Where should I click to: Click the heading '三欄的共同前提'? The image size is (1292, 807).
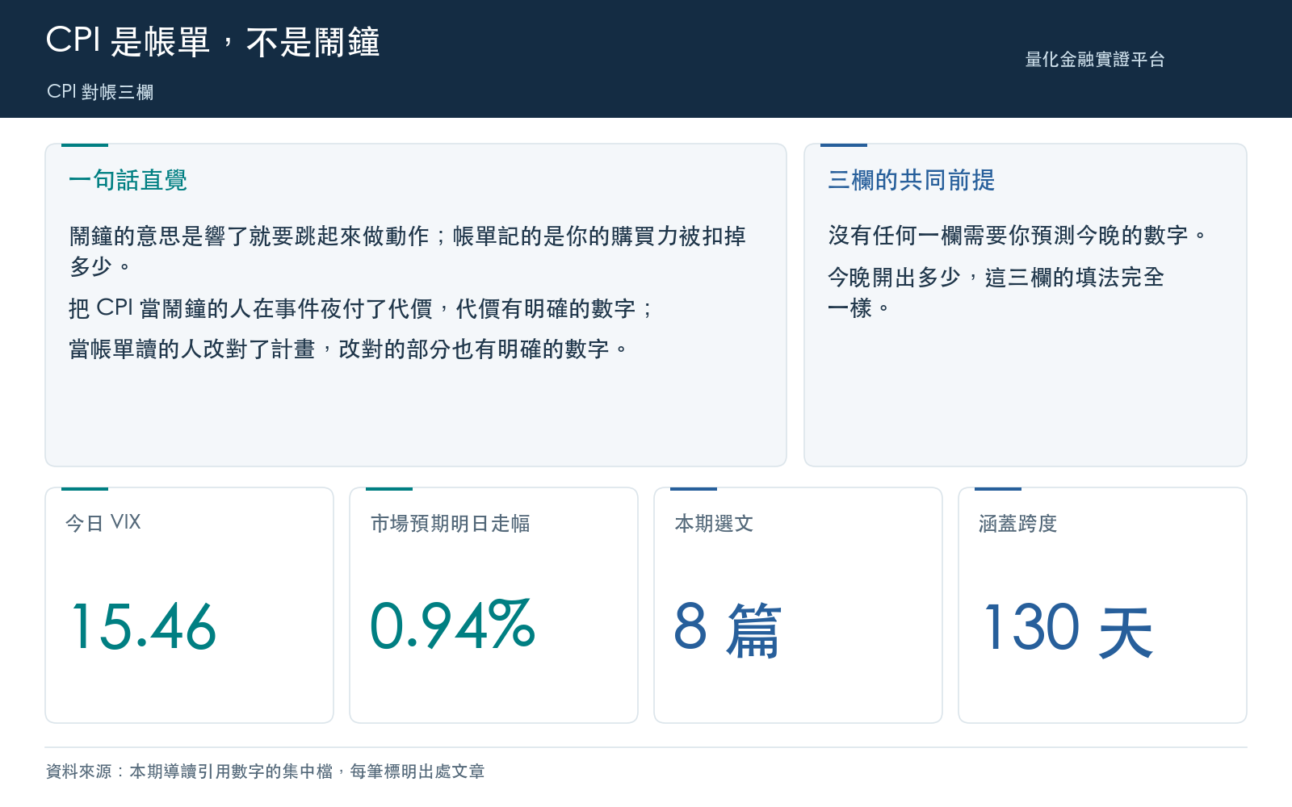(911, 180)
